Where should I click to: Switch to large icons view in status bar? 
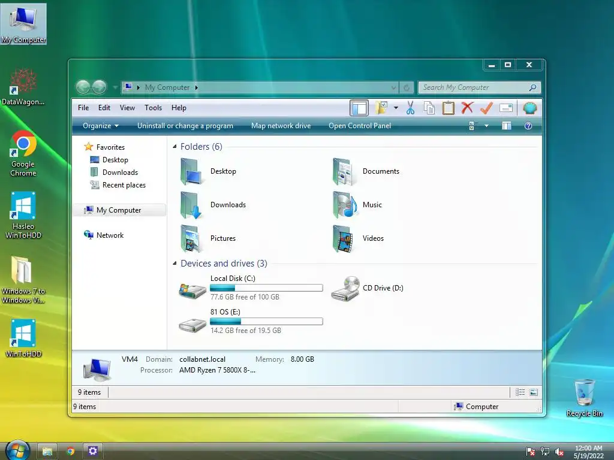[x=534, y=392]
